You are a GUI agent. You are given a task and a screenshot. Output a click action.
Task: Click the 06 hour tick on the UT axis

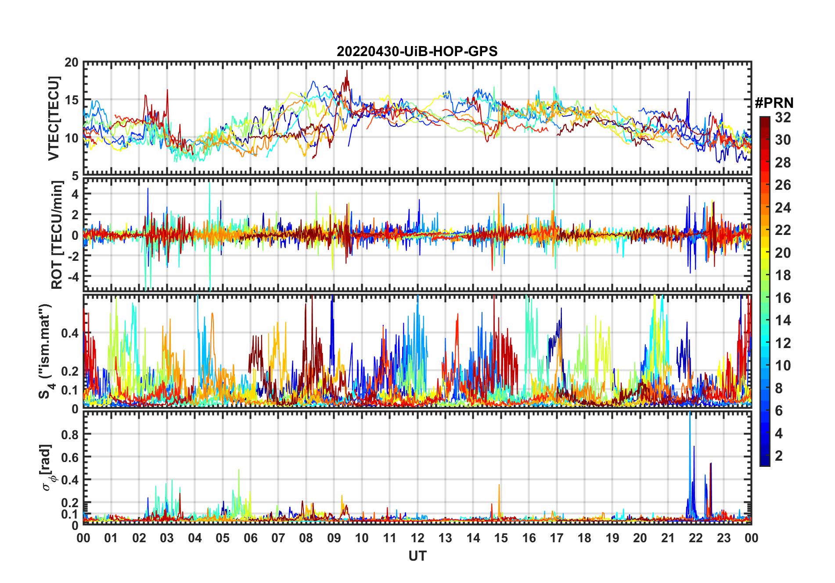coord(250,538)
